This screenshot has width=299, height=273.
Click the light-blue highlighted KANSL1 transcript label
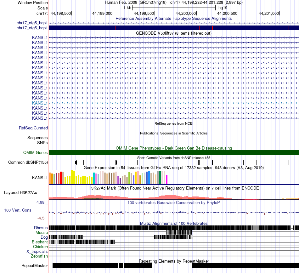pyautogui.click(x=40, y=103)
